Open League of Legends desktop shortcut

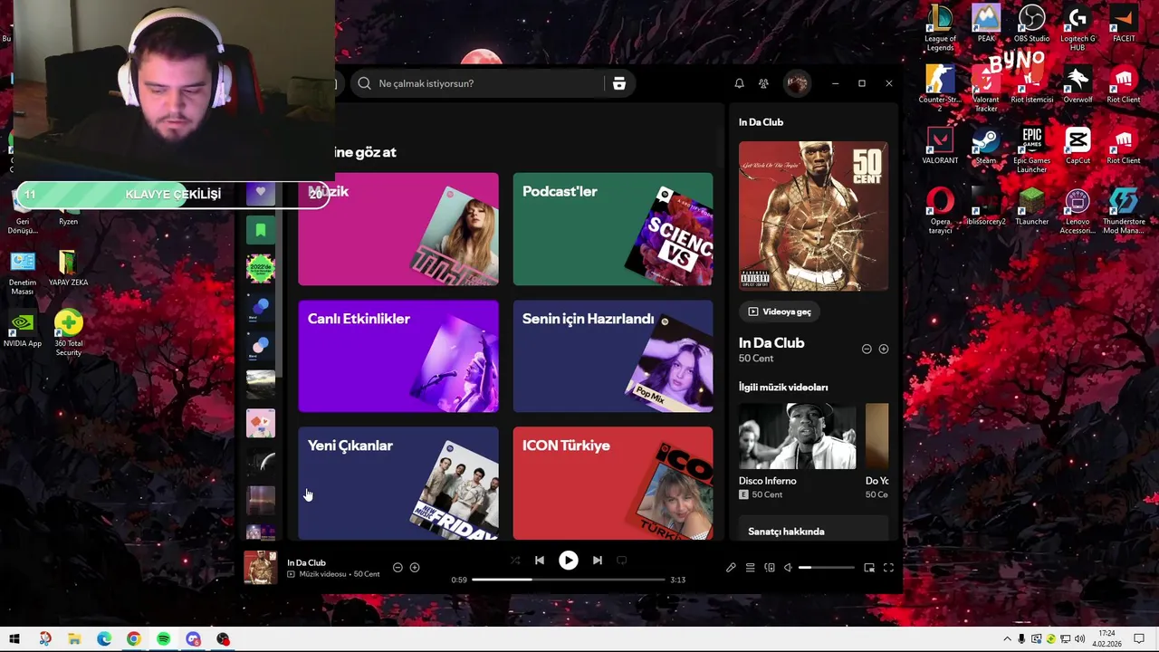point(940,27)
